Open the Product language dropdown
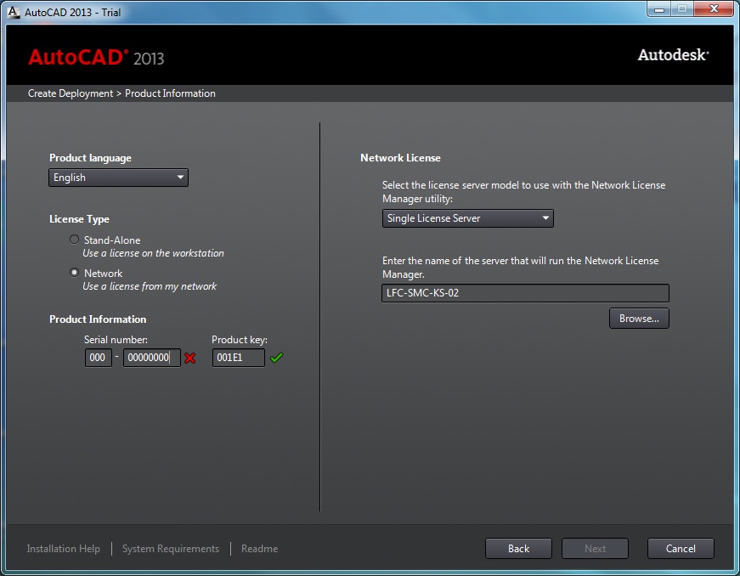The width and height of the screenshot is (740, 576). coord(118,178)
